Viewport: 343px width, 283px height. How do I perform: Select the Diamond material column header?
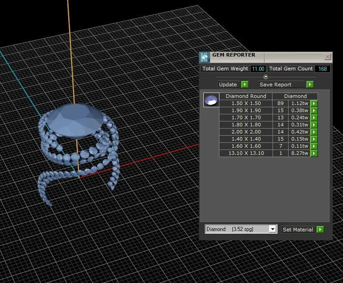pos(295,96)
